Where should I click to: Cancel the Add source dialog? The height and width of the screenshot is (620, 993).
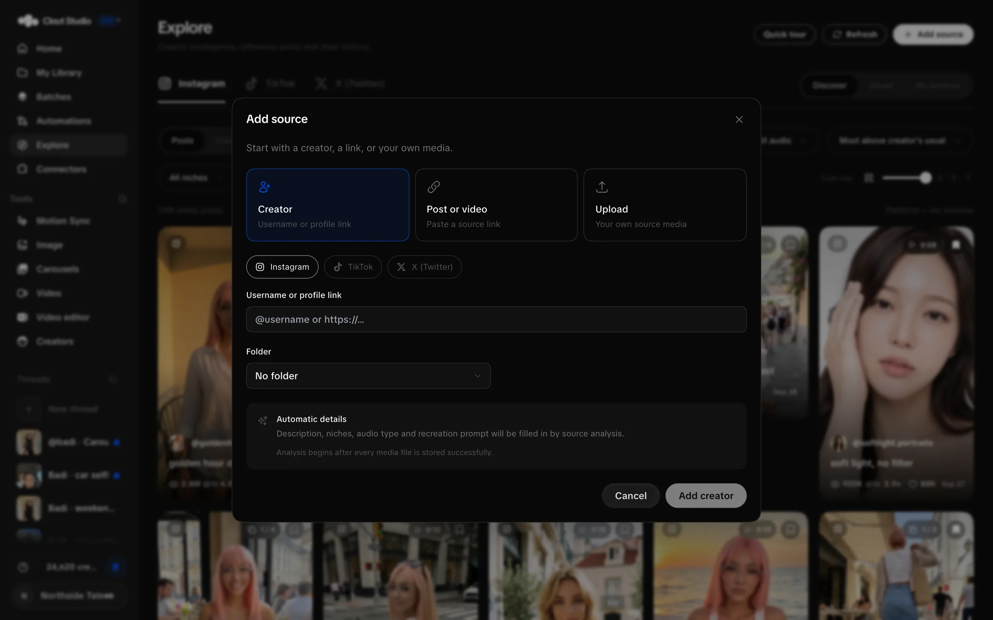coord(631,496)
